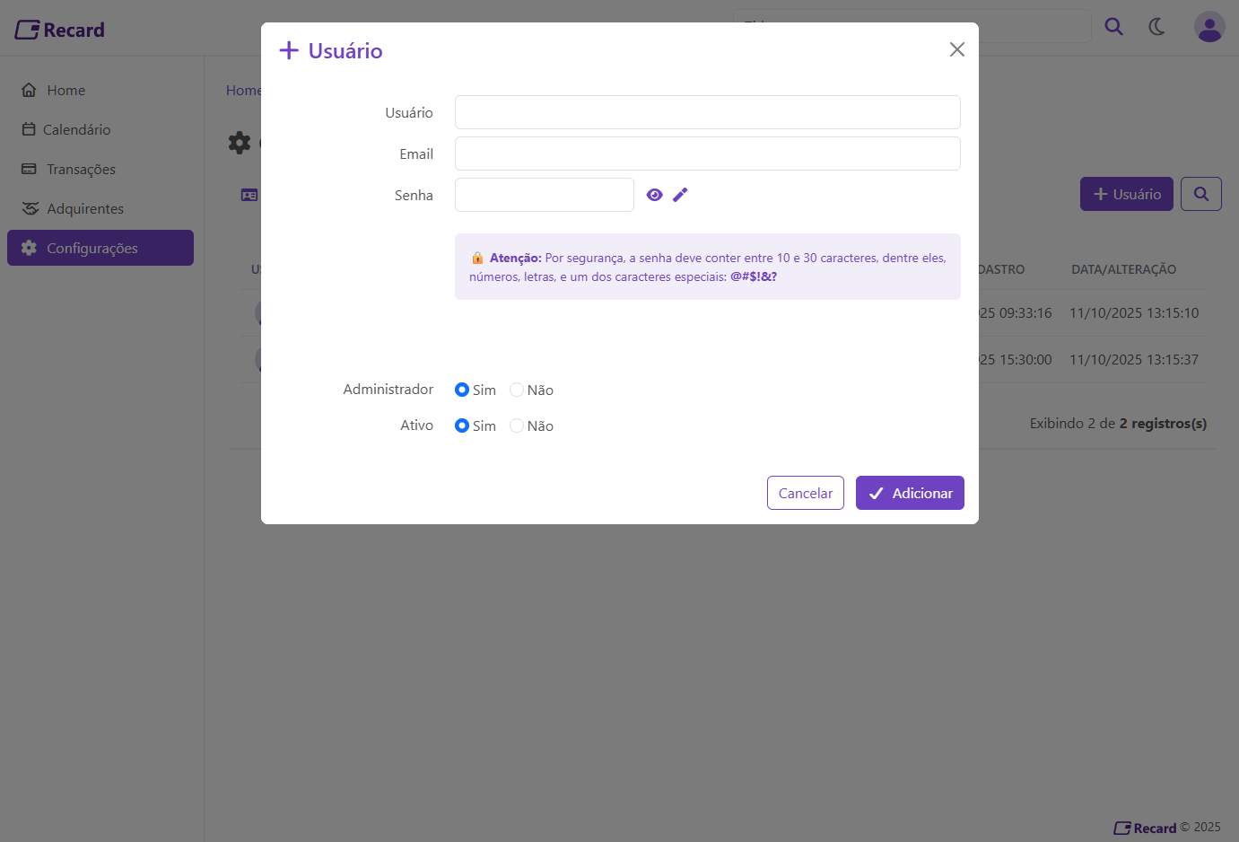This screenshot has height=842, width=1239.
Task: Open the user profile avatar
Action: 1209,27
